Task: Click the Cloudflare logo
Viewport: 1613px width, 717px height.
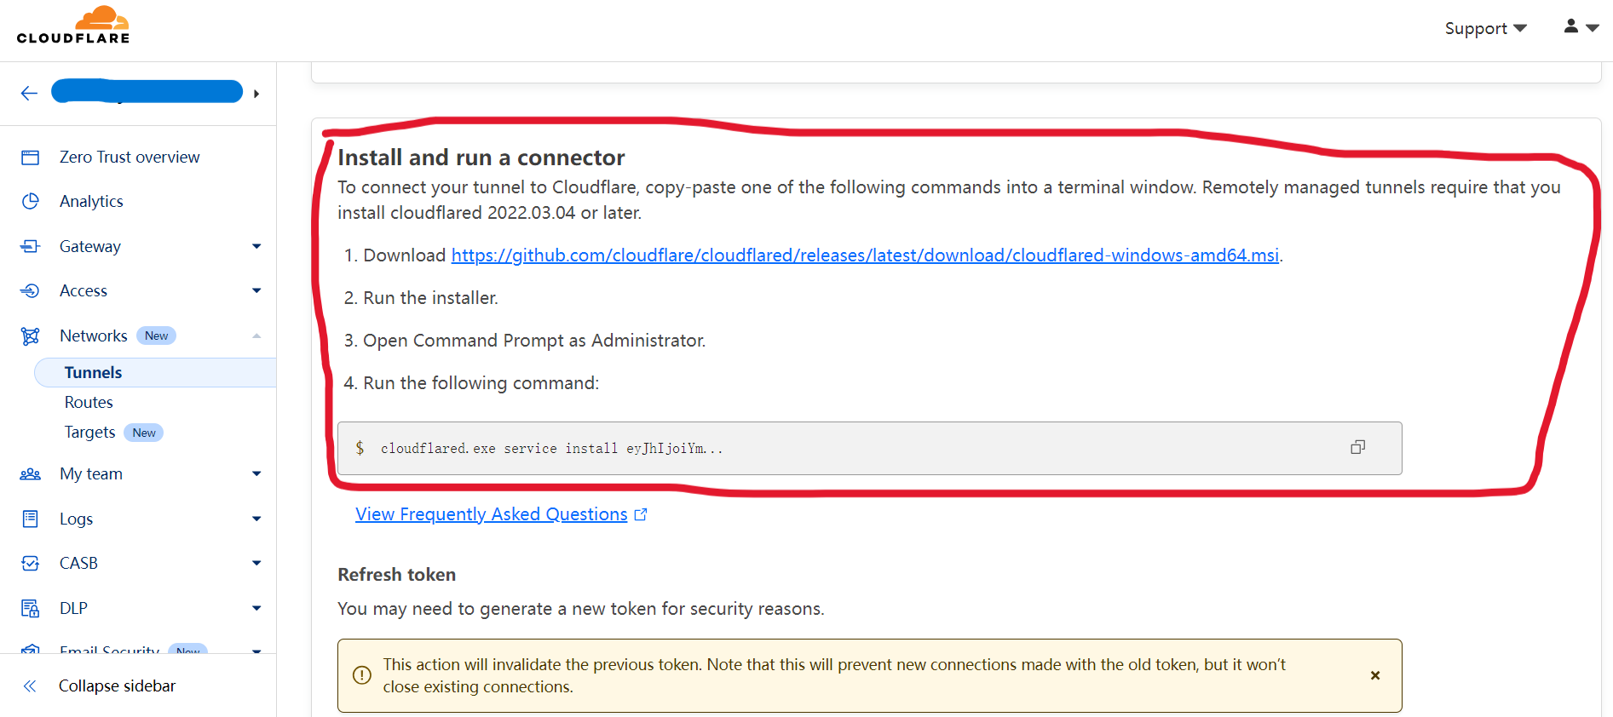Action: tap(73, 25)
